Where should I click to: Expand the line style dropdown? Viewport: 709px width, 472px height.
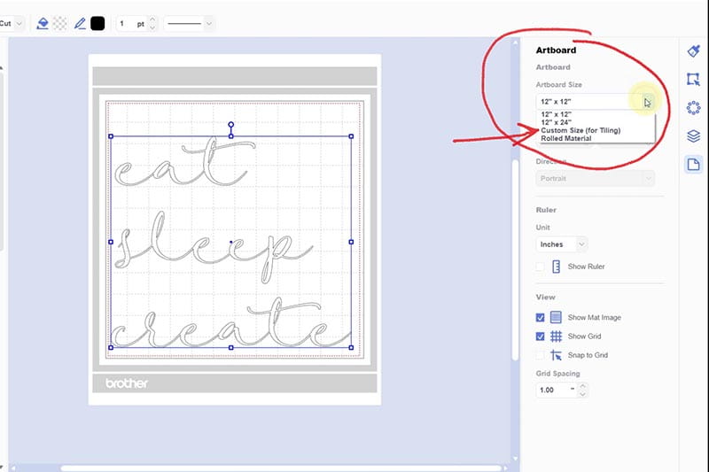click(190, 24)
